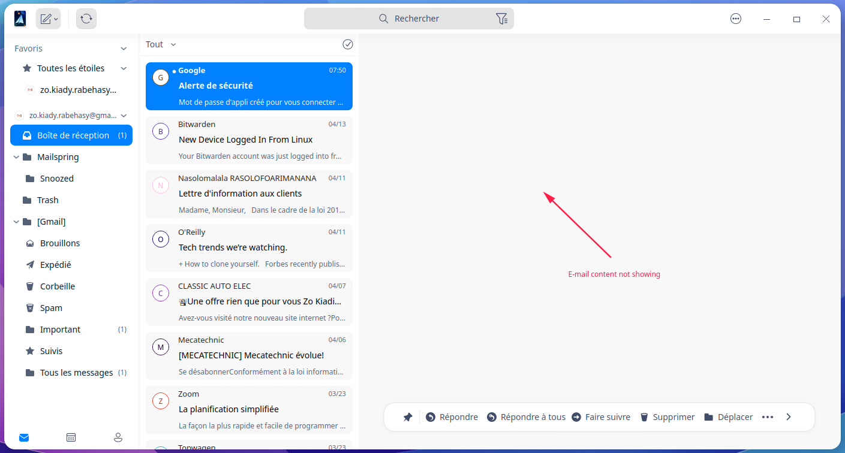
Task: Click the next chevron in action bar
Action: pyautogui.click(x=789, y=417)
